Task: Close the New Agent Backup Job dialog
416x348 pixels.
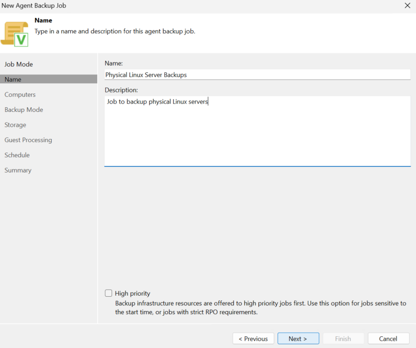Action: (x=408, y=6)
